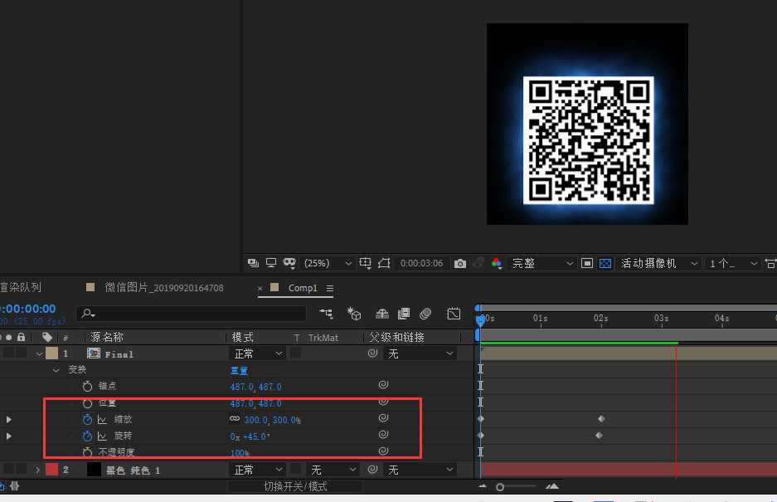
Task: Click the timeline zoom slider handle
Action: (x=500, y=487)
